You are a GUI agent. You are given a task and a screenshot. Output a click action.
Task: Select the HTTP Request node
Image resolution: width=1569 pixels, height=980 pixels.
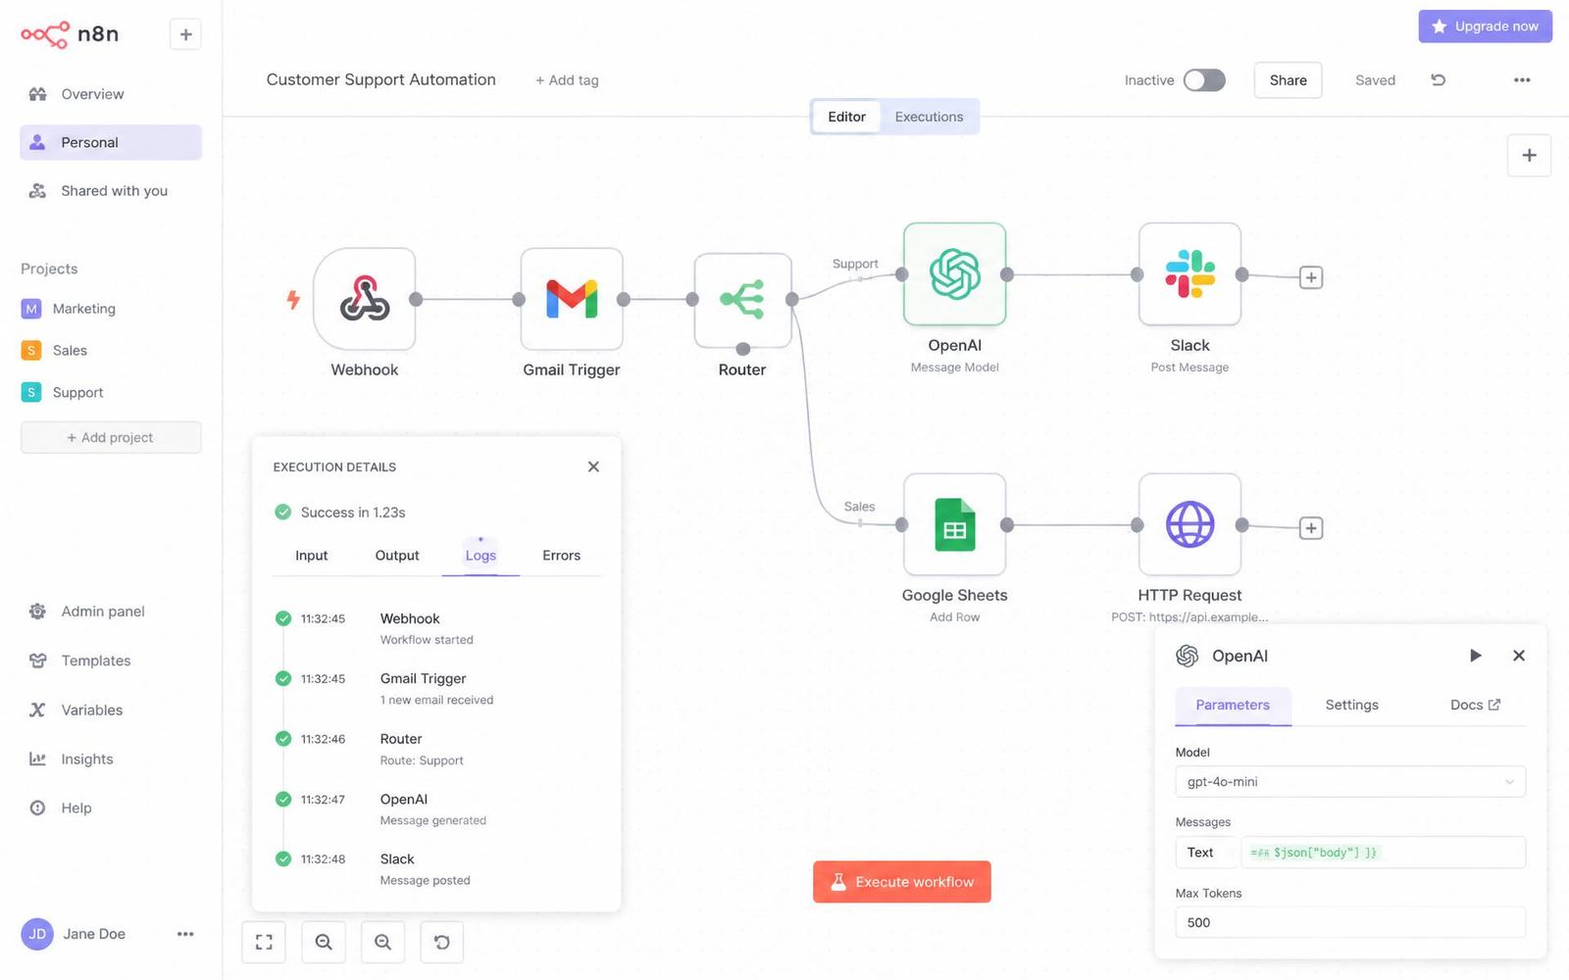click(1189, 524)
